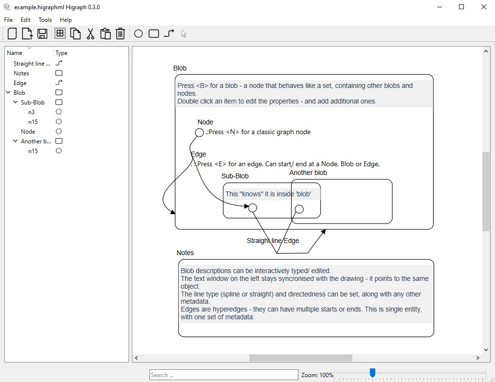495x382 pixels.
Task: Select the Edge drawing tool
Action: (169, 33)
